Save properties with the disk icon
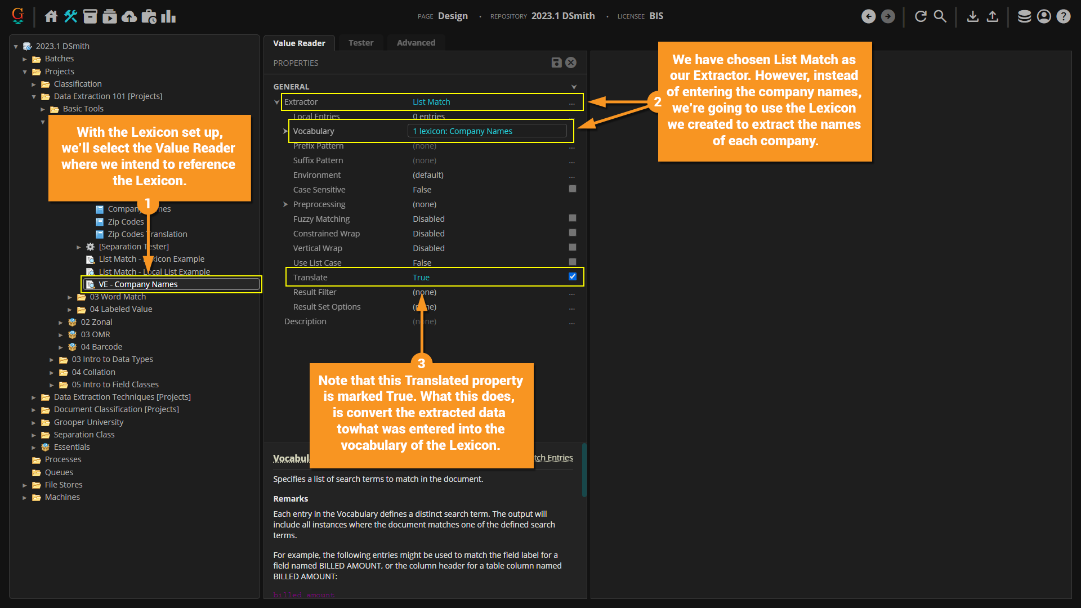 556,62
